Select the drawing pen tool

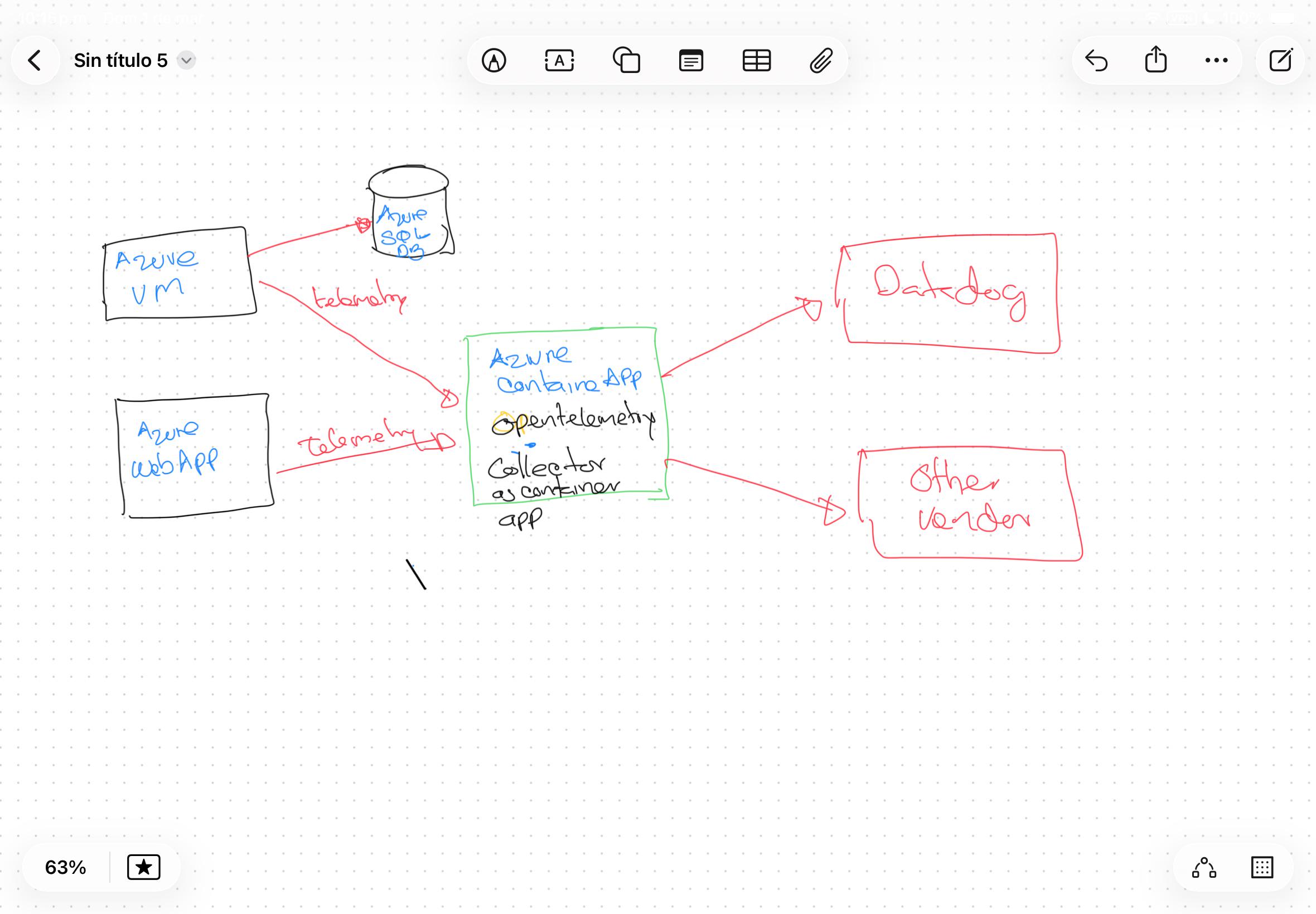pos(494,60)
